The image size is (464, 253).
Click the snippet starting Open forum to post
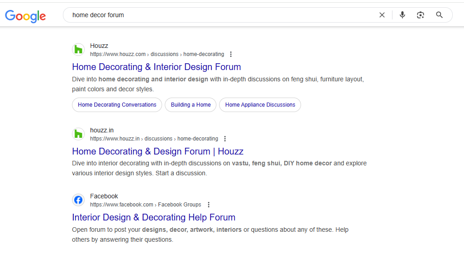(210, 234)
